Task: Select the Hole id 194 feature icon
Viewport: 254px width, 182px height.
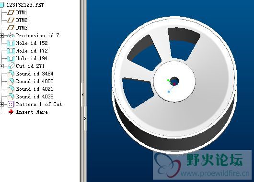Action: pyautogui.click(x=11, y=58)
